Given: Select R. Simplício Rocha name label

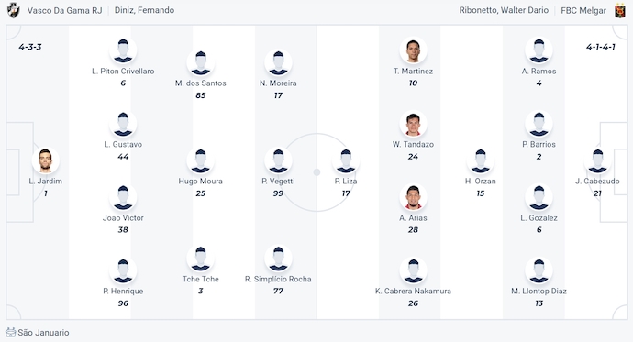Looking at the screenshot, I should coord(278,279).
